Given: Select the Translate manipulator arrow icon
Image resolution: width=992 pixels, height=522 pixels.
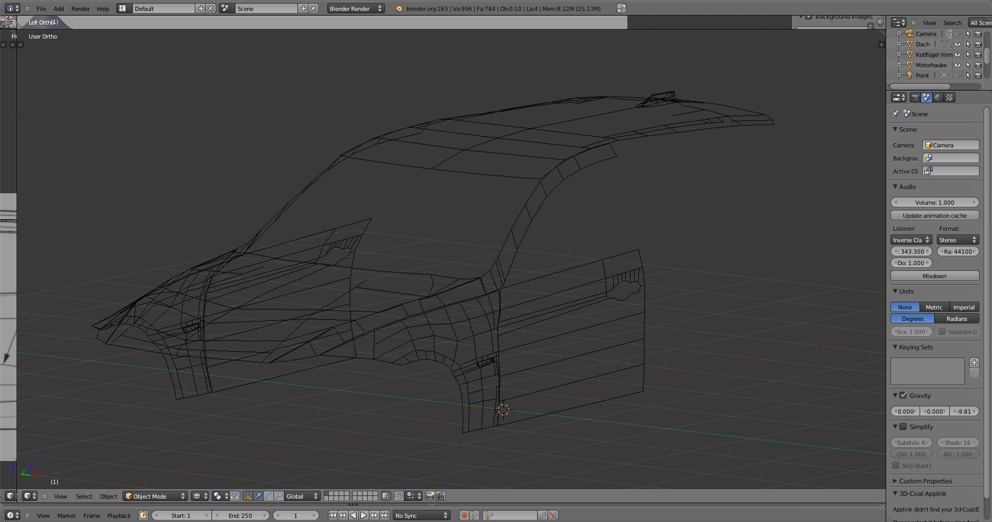Looking at the screenshot, I should pyautogui.click(x=258, y=496).
